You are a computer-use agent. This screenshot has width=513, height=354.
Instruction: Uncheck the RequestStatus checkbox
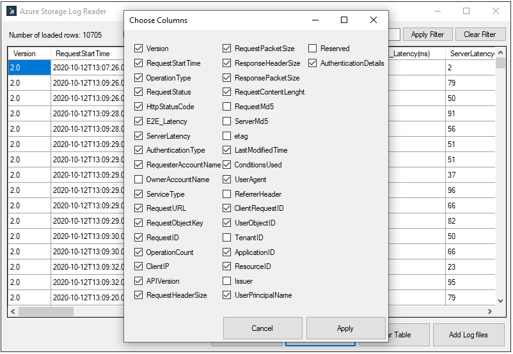[138, 92]
